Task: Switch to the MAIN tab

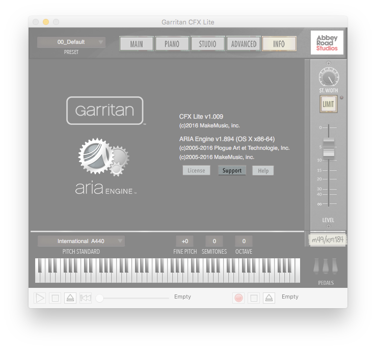Action: click(x=137, y=44)
